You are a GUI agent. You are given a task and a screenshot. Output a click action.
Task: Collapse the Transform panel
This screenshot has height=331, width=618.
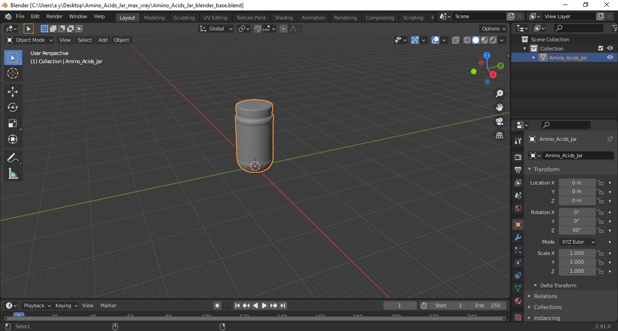click(x=529, y=169)
